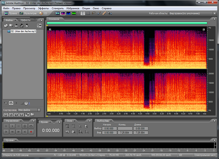This screenshot has height=159, width=219.
Task: Select the Spot Healing Brush tool
Action: pyautogui.click(x=104, y=13)
